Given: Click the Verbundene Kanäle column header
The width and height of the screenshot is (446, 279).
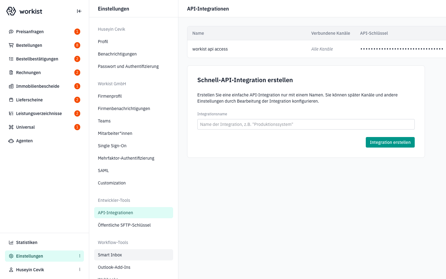Looking at the screenshot, I should 330,33.
